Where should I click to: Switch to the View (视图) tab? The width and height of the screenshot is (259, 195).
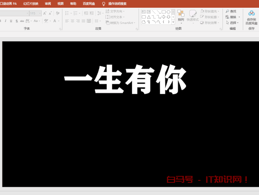60,3
